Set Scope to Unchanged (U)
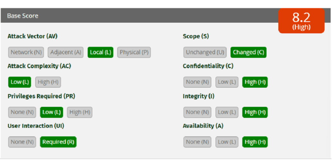Viewport: 333px width, 160px height. pyautogui.click(x=205, y=52)
